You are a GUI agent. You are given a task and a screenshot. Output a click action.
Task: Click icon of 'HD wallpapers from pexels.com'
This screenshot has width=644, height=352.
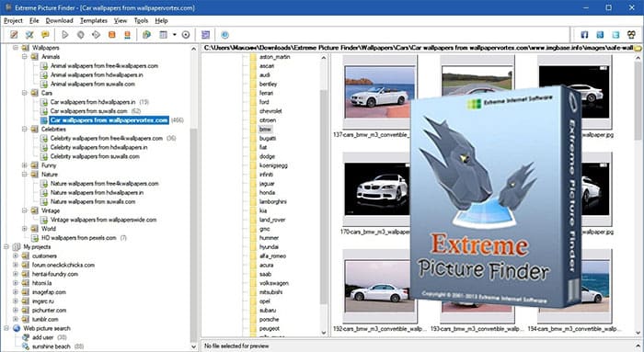click(35, 238)
